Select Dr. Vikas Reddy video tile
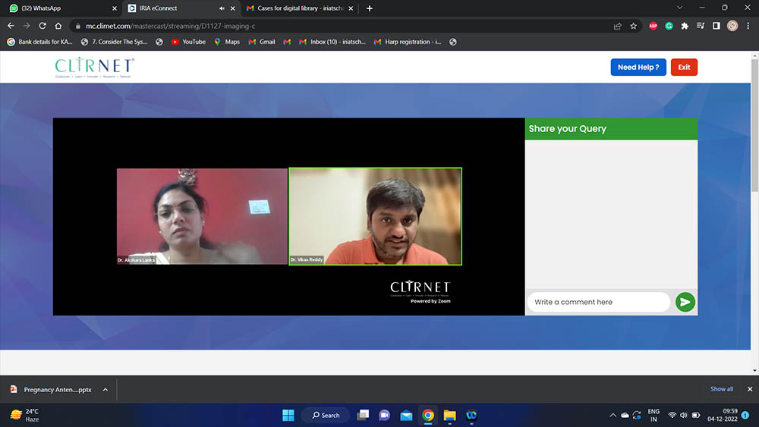759x427 pixels. tap(375, 216)
